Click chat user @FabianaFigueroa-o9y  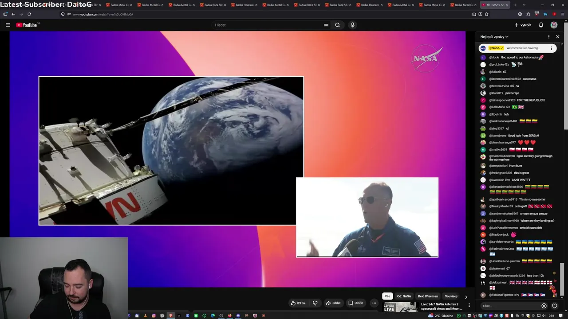[x=504, y=295]
